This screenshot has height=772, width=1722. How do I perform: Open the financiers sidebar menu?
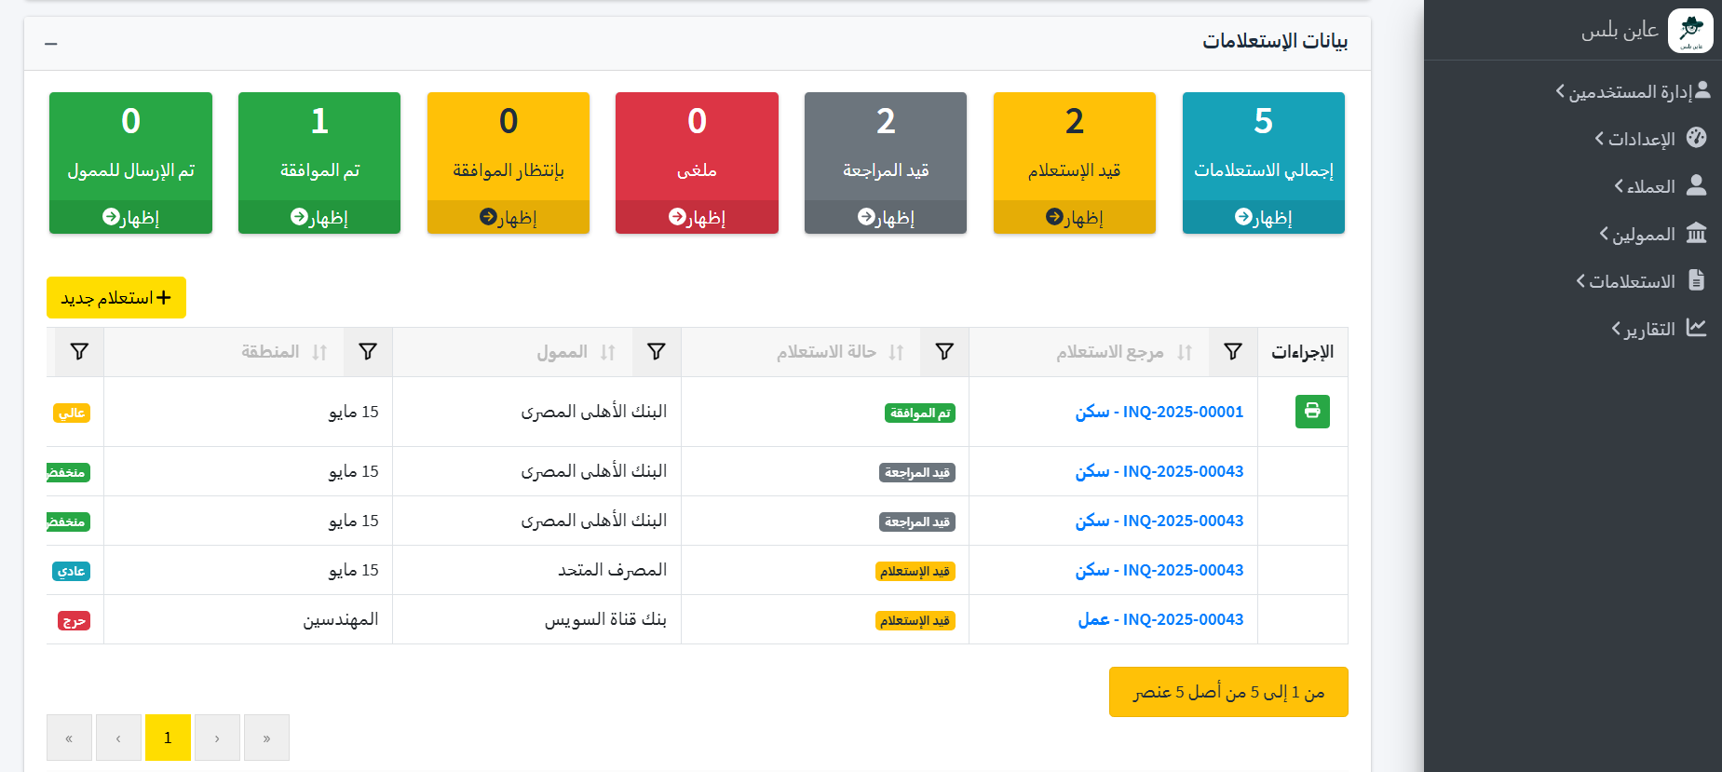1652,234
